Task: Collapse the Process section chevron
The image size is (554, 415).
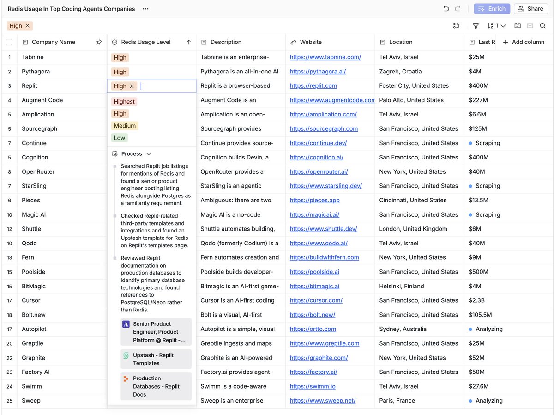Action: click(149, 154)
